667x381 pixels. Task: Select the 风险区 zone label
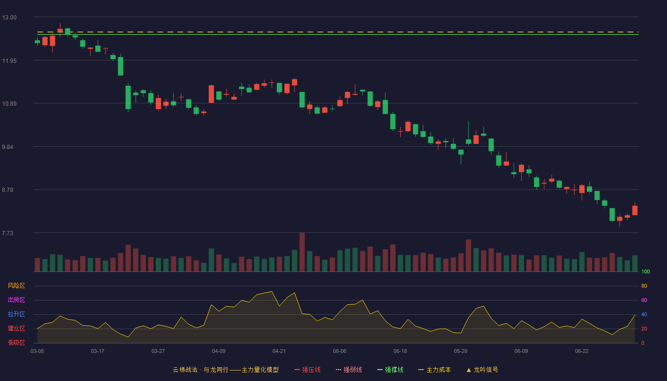tap(16, 286)
